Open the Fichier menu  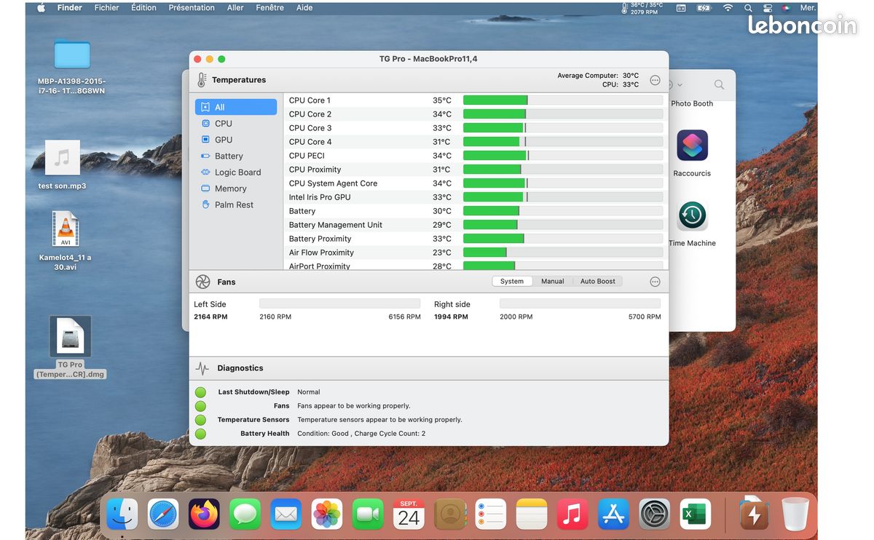pos(107,8)
